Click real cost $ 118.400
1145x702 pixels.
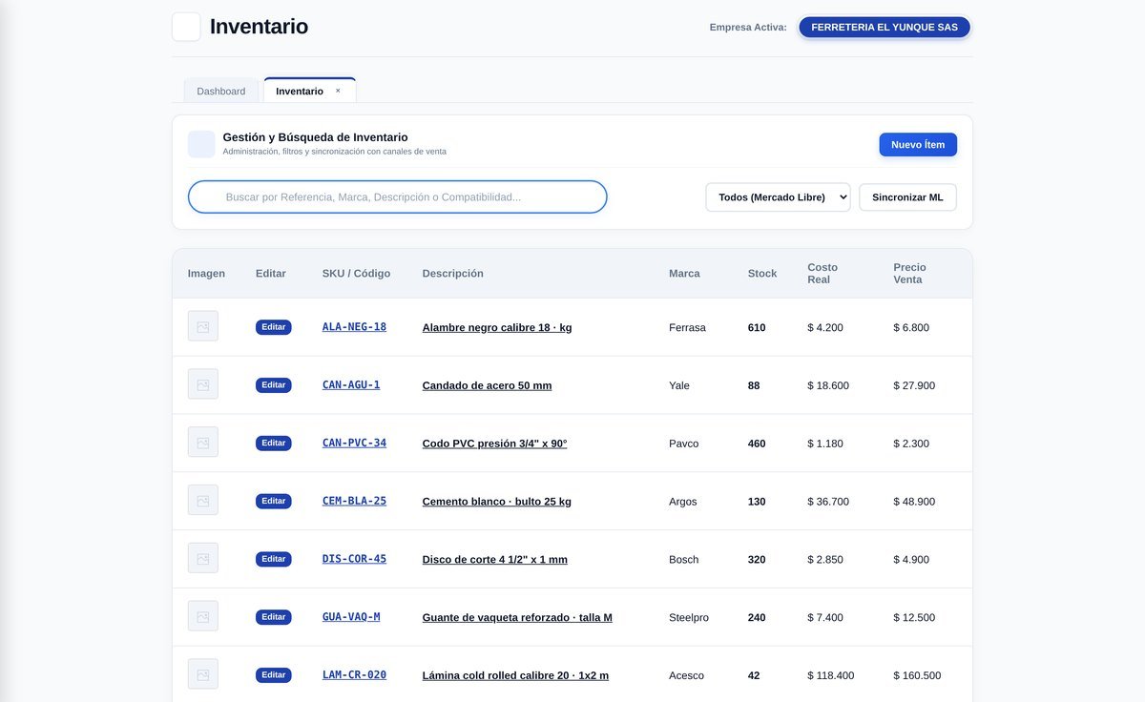tap(831, 675)
